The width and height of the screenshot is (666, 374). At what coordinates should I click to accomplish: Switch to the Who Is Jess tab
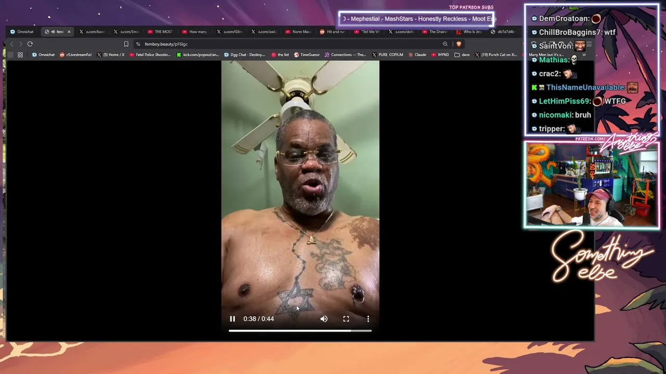coord(470,32)
